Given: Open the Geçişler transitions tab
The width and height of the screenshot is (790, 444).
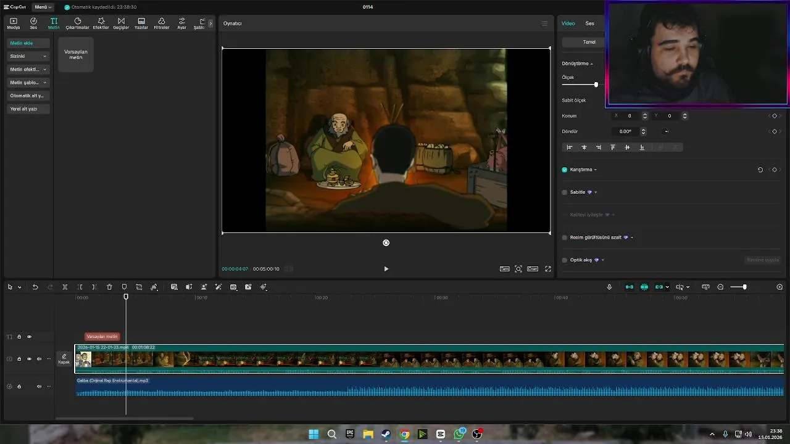Looking at the screenshot, I should pyautogui.click(x=121, y=23).
